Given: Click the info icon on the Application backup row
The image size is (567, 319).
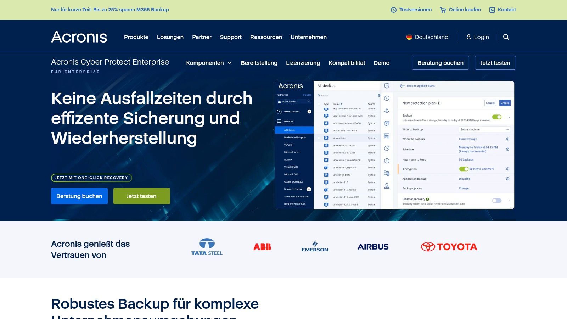Looking at the screenshot, I should pyautogui.click(x=507, y=179).
